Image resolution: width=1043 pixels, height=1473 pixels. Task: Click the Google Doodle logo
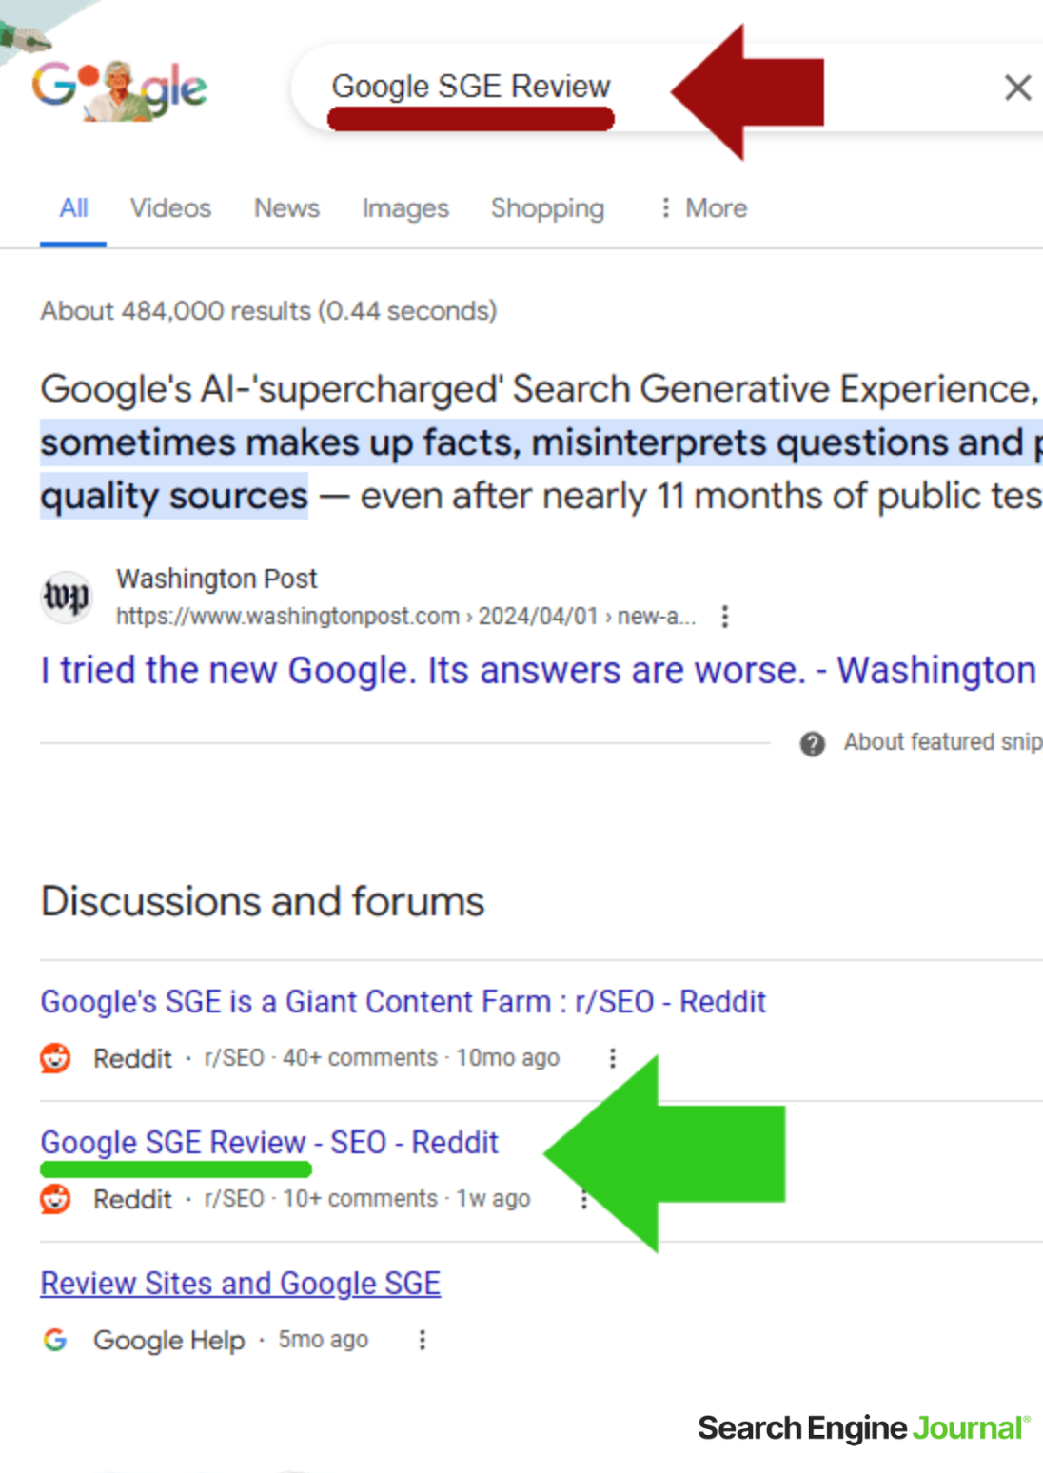point(119,88)
